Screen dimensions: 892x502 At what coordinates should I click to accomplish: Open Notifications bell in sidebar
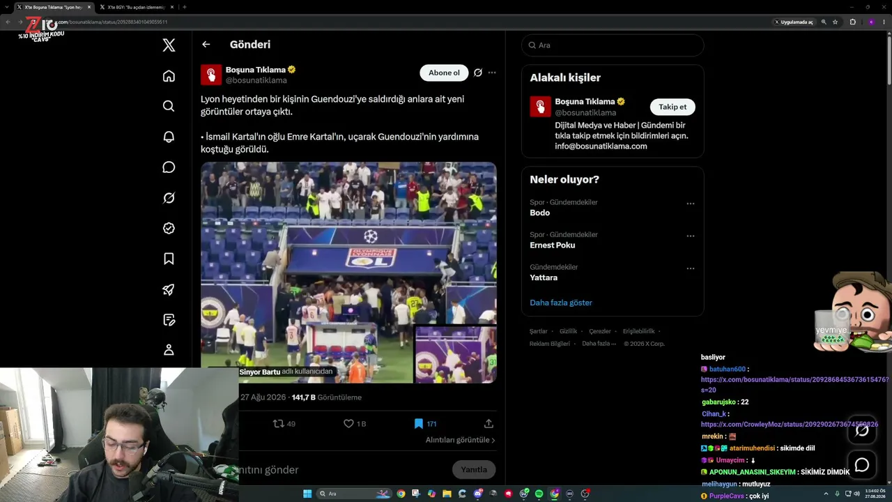[x=169, y=137]
